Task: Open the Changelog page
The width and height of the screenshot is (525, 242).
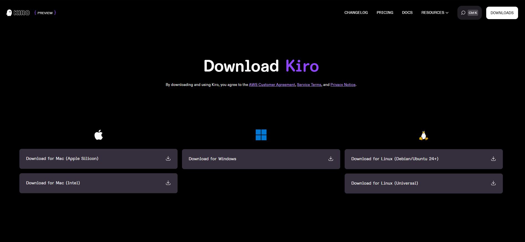Action: 356,13
